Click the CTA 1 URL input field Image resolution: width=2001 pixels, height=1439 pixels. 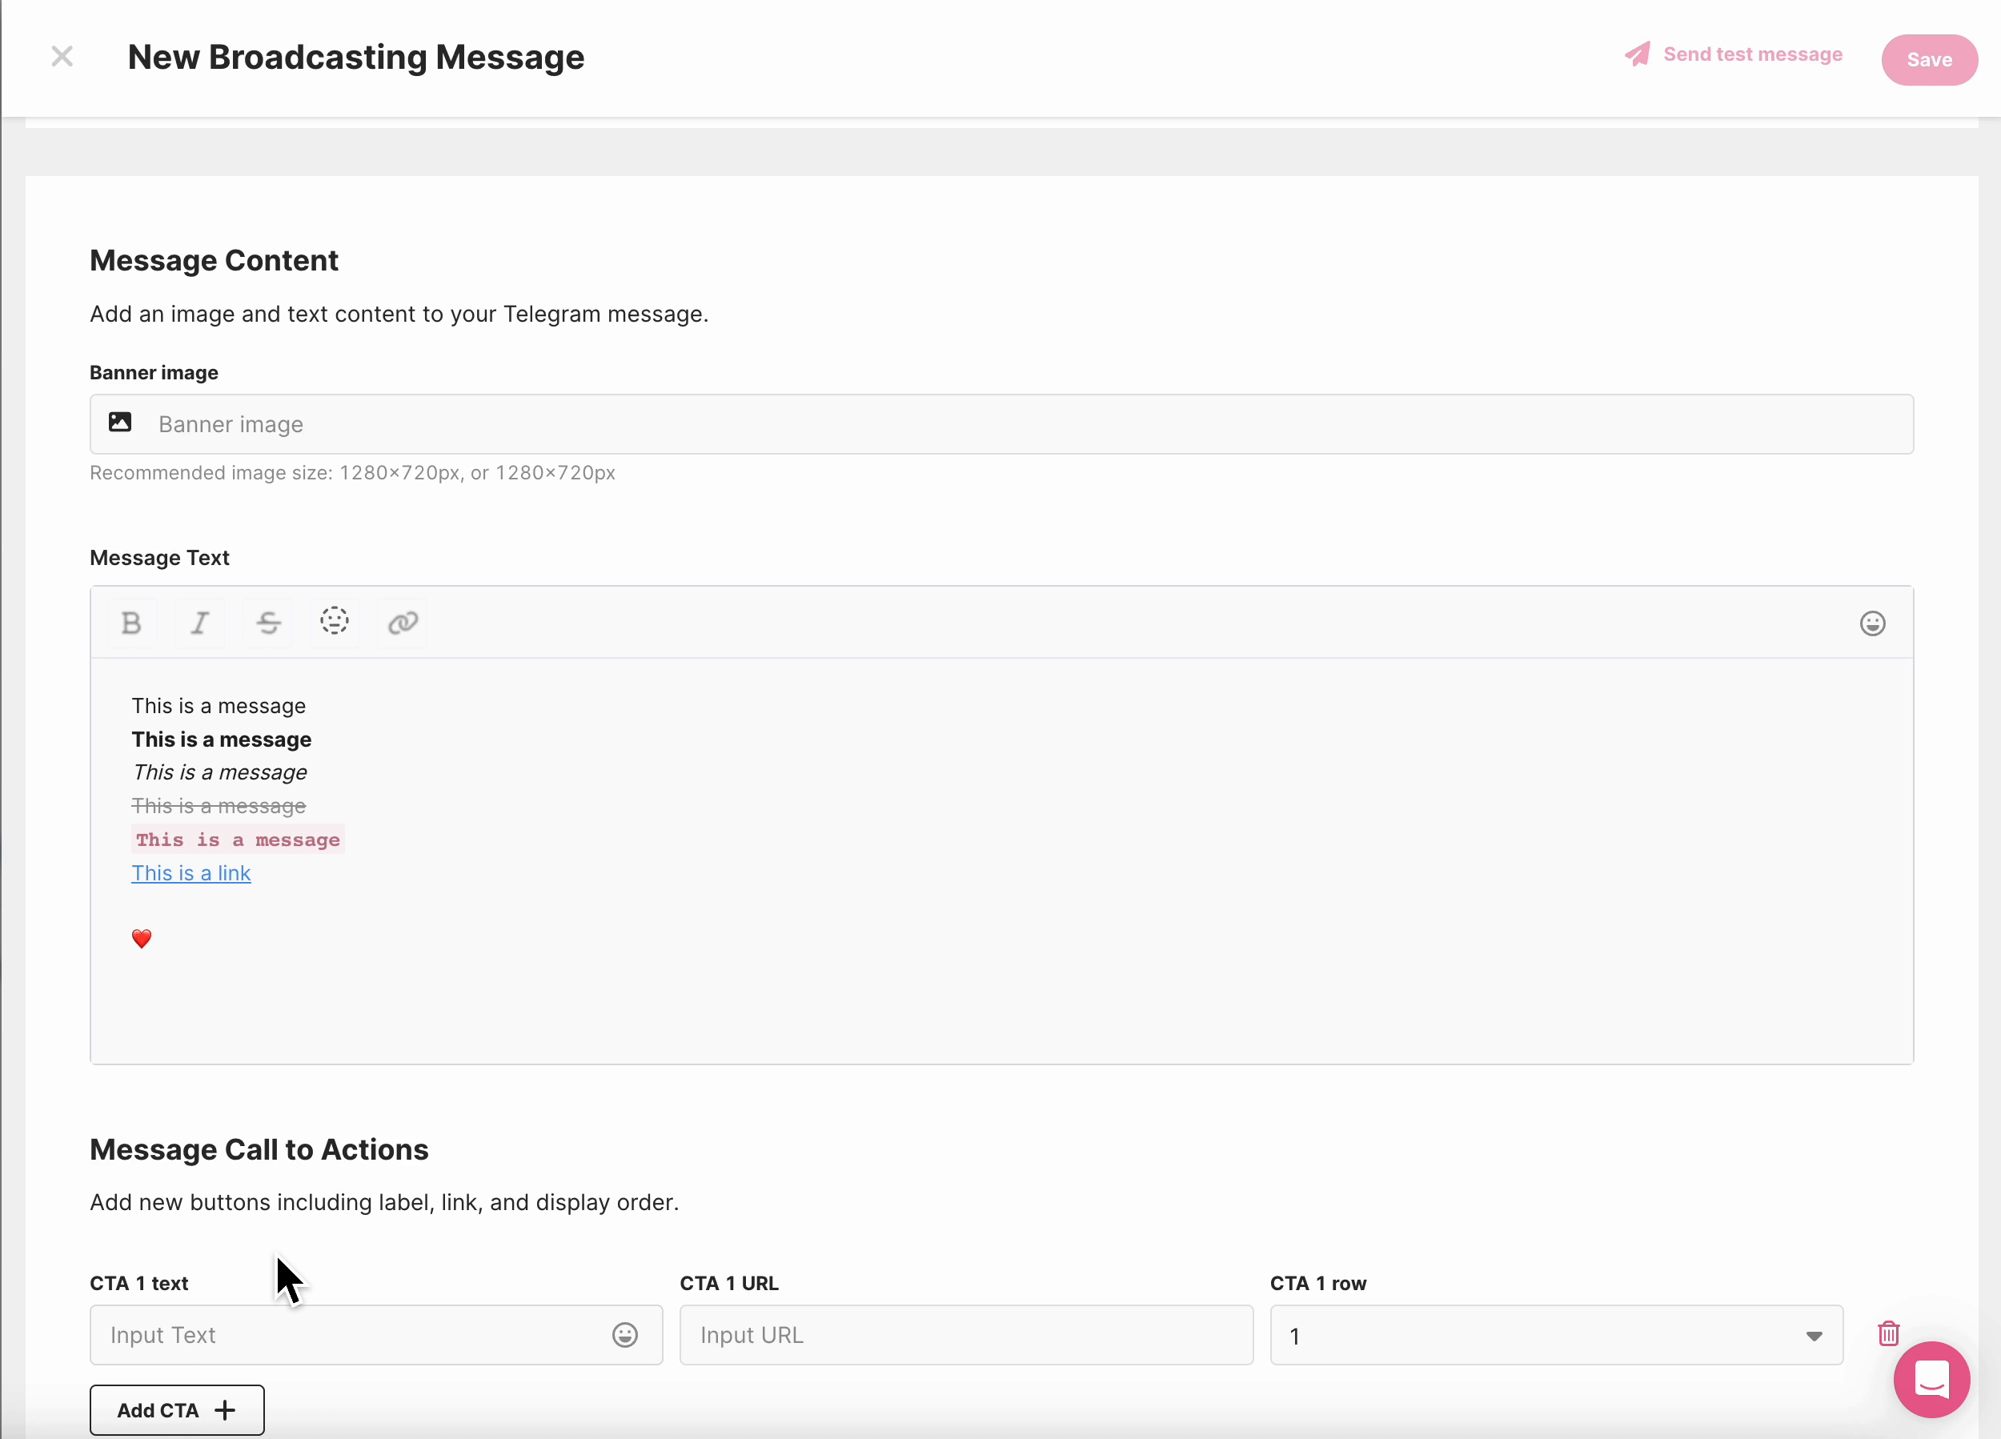[x=965, y=1335]
